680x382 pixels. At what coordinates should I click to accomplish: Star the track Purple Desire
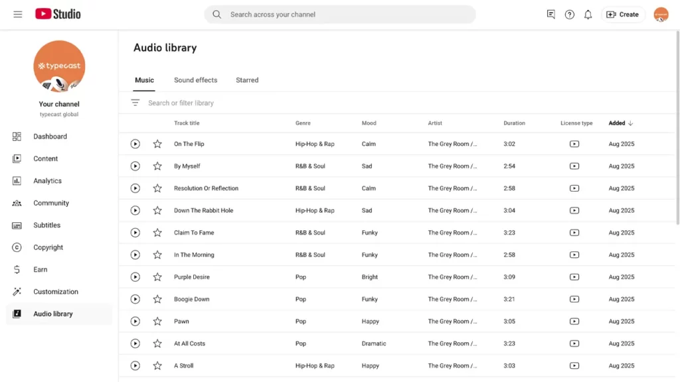point(157,277)
